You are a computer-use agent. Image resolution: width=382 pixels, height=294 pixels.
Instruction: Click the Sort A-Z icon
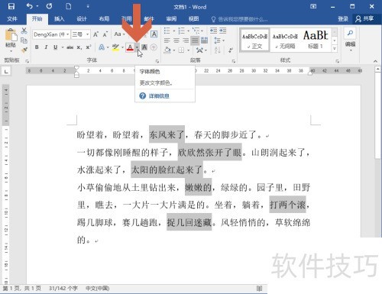click(x=217, y=50)
